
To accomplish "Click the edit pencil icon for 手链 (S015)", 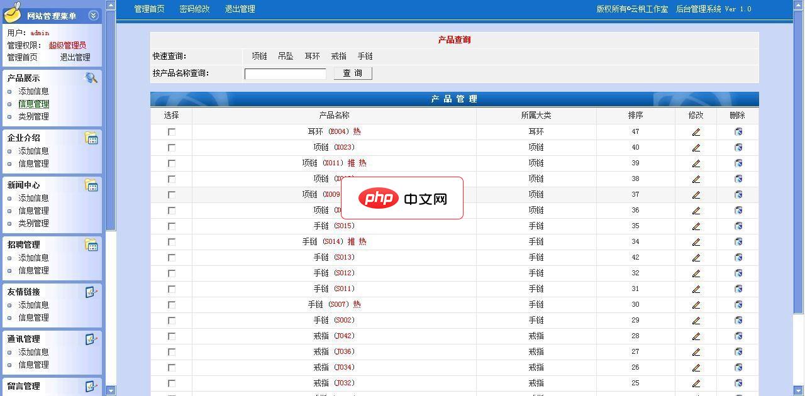I will click(x=696, y=226).
